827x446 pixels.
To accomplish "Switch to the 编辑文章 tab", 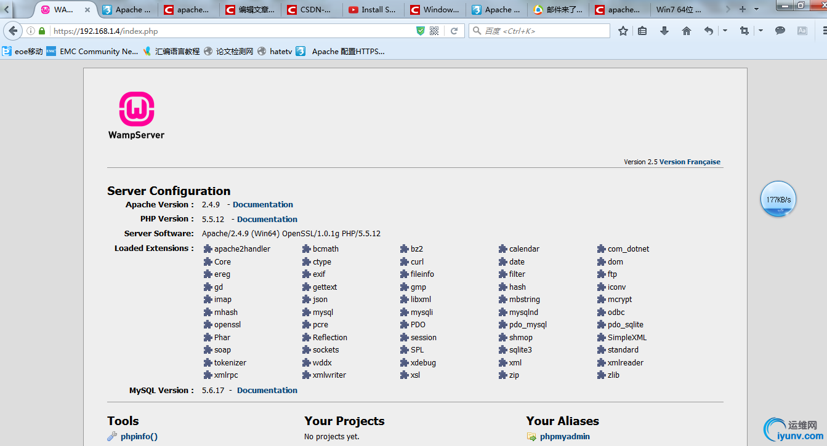I will click(250, 9).
